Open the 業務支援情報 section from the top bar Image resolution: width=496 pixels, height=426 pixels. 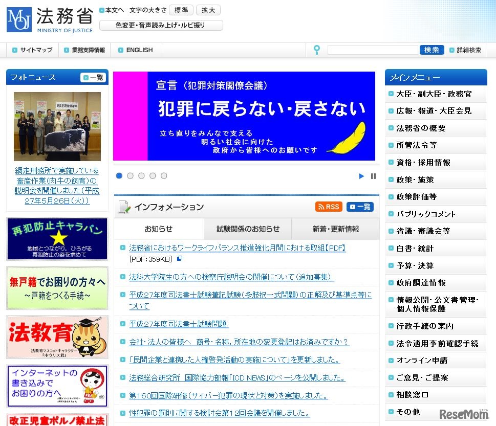click(x=85, y=50)
